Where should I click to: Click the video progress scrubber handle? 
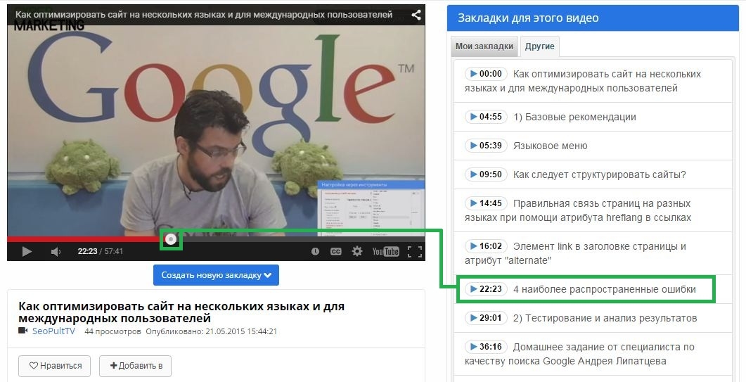pyautogui.click(x=172, y=240)
